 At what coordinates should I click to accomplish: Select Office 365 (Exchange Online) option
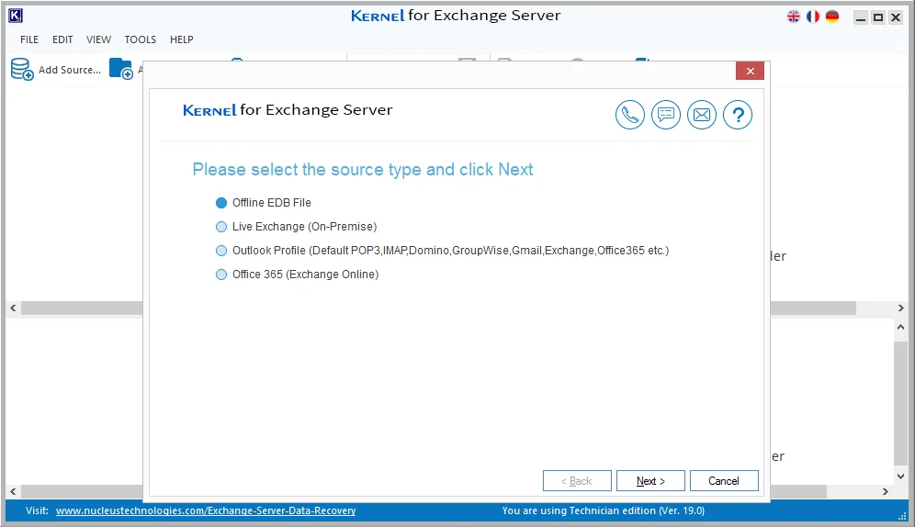[x=297, y=274]
